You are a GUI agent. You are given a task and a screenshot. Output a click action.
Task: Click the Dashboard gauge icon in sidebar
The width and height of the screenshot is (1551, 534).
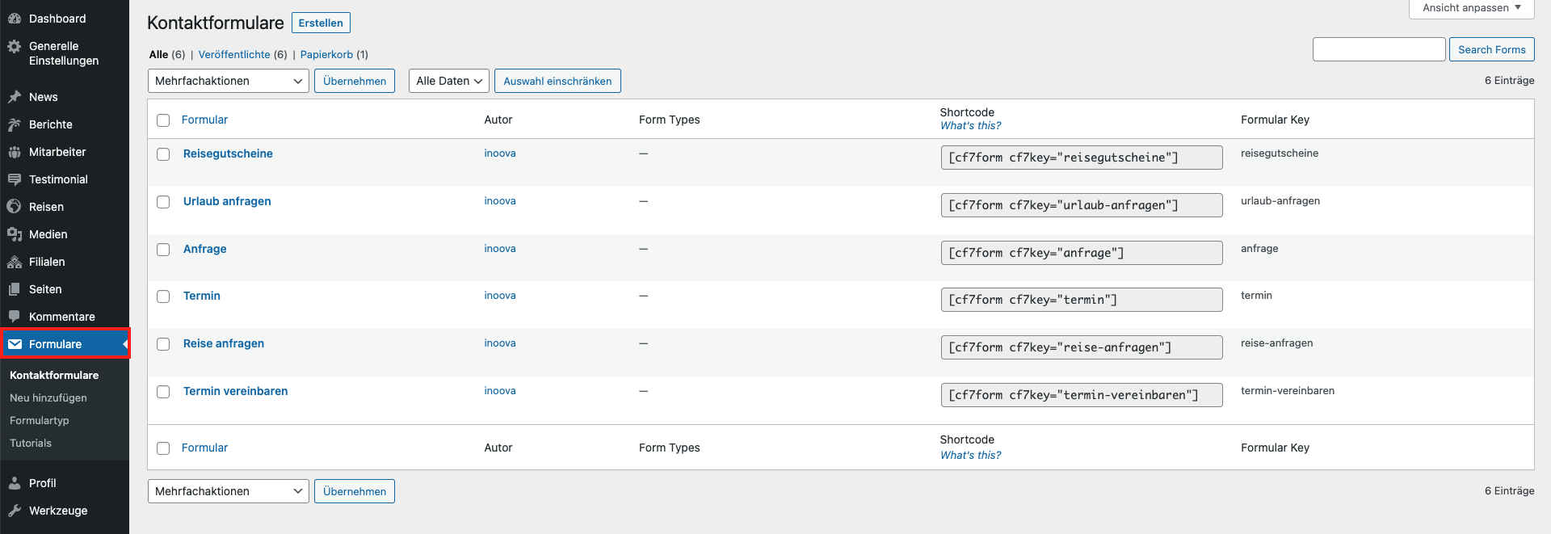click(15, 19)
